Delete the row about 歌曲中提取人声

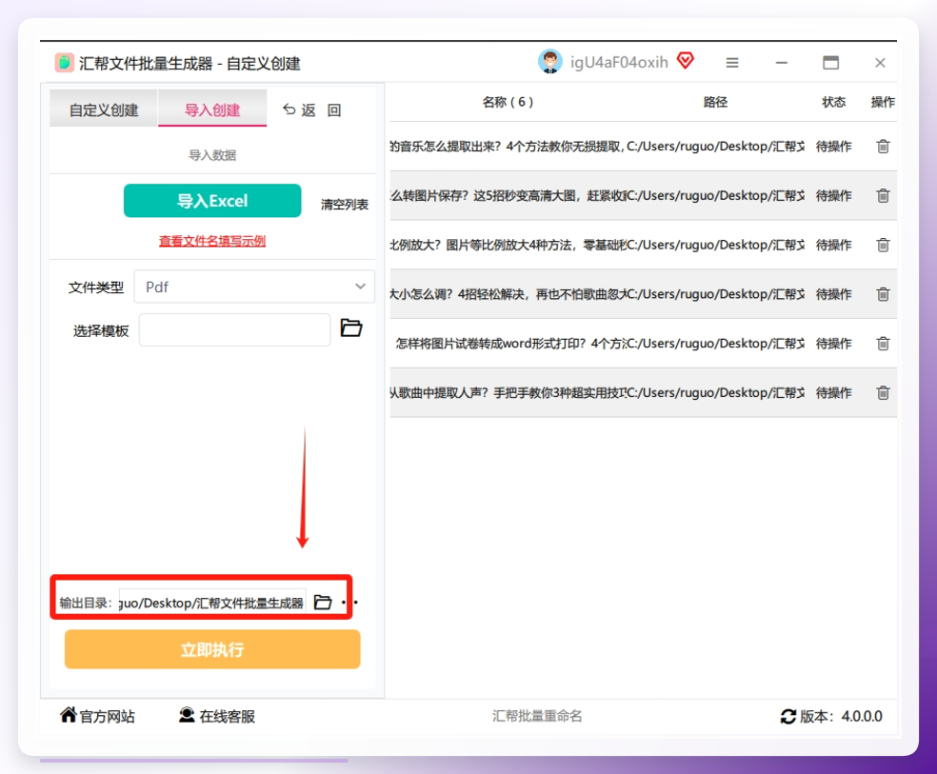883,392
